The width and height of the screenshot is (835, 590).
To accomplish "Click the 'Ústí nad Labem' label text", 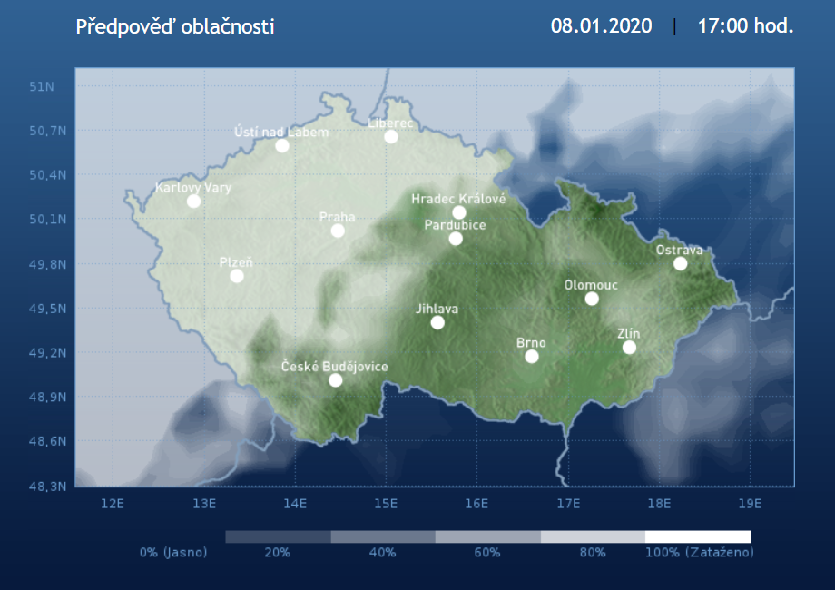I will (x=281, y=132).
